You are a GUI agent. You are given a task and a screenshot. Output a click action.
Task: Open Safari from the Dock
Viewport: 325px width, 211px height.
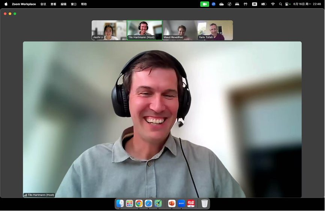(149, 204)
